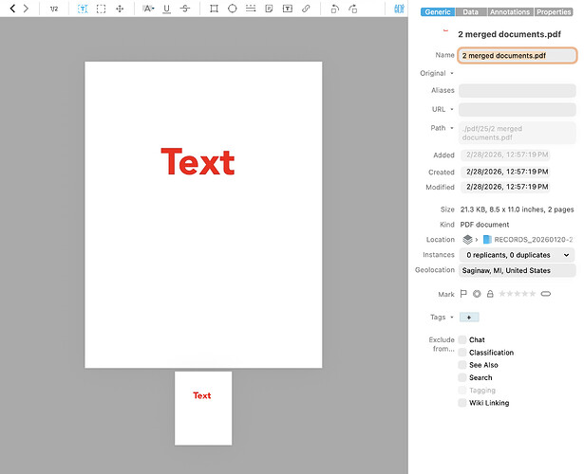The height and width of the screenshot is (474, 584).
Task: Open the Instances replicants dropdown
Action: 518,255
